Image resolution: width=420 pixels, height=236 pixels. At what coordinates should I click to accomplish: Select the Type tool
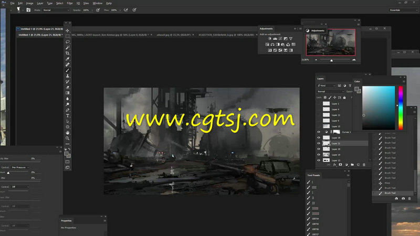(68, 115)
